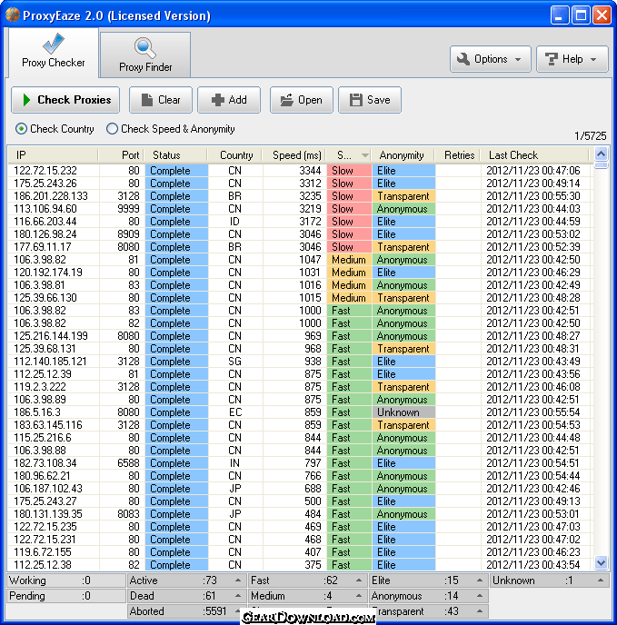Save the proxy list
Viewport: 617px width, 625px height.
pyautogui.click(x=370, y=100)
